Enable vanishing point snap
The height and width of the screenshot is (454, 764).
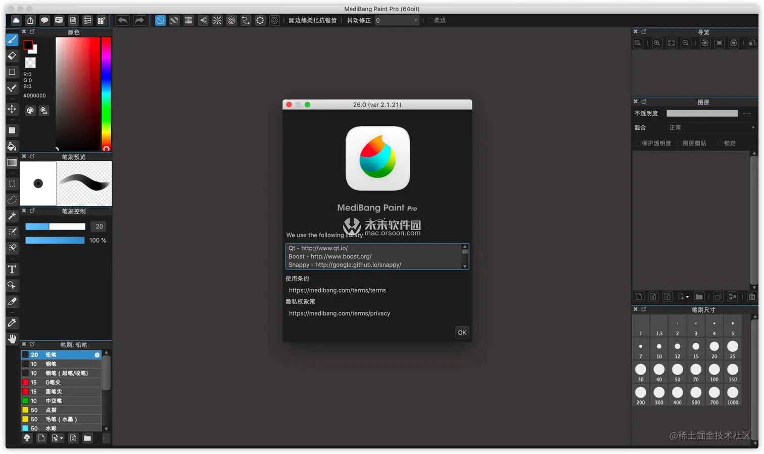203,20
